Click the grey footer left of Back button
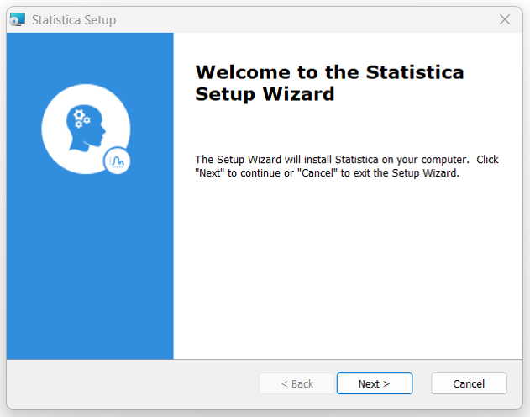530x417 pixels. click(x=132, y=383)
